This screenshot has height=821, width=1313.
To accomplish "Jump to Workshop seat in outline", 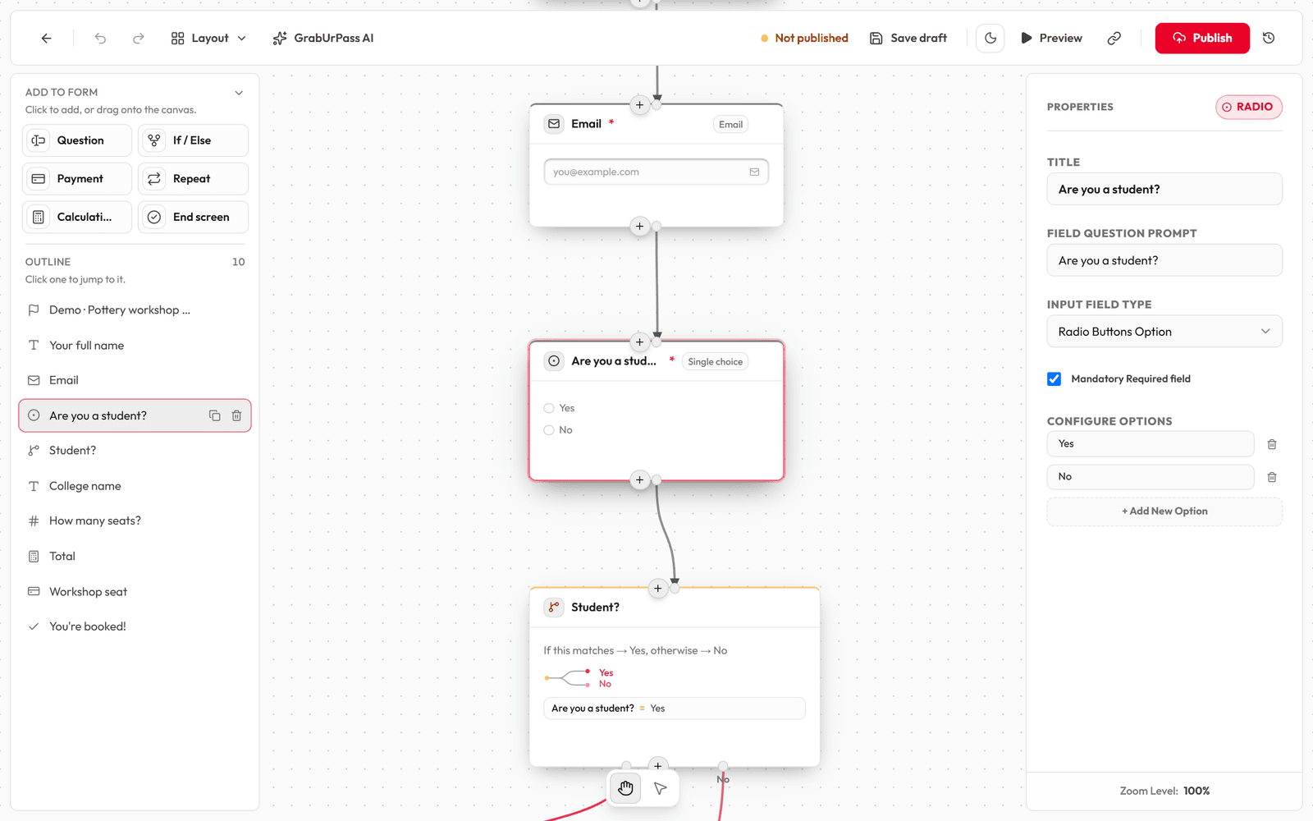I will click(x=135, y=592).
